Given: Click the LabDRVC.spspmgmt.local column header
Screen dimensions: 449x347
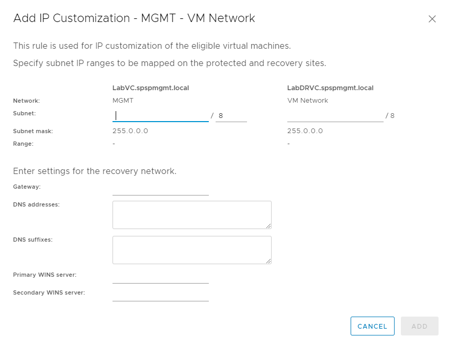Looking at the screenshot, I should click(x=330, y=88).
